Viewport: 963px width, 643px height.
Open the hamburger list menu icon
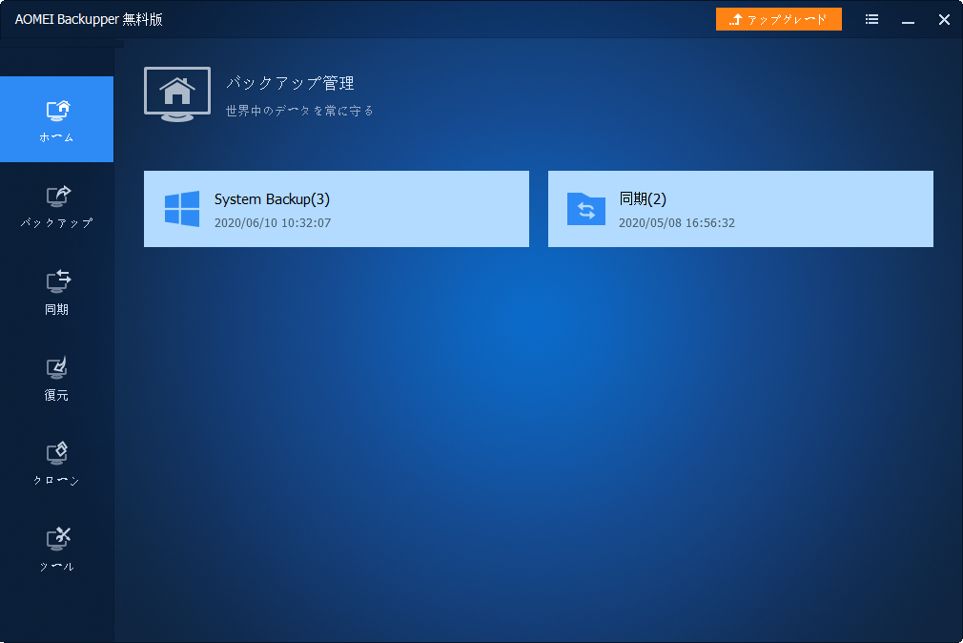(871, 20)
